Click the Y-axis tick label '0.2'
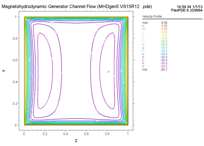Image resolution: width=204 pixels, height=146 pixels. point(15,104)
